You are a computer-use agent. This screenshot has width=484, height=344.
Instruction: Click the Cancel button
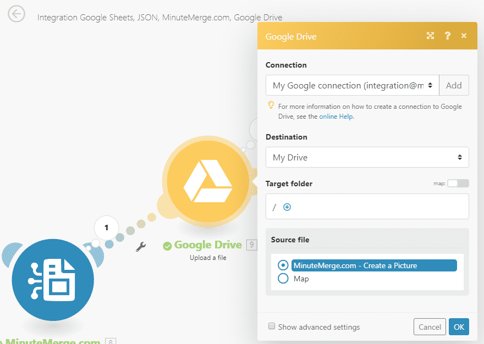click(430, 327)
